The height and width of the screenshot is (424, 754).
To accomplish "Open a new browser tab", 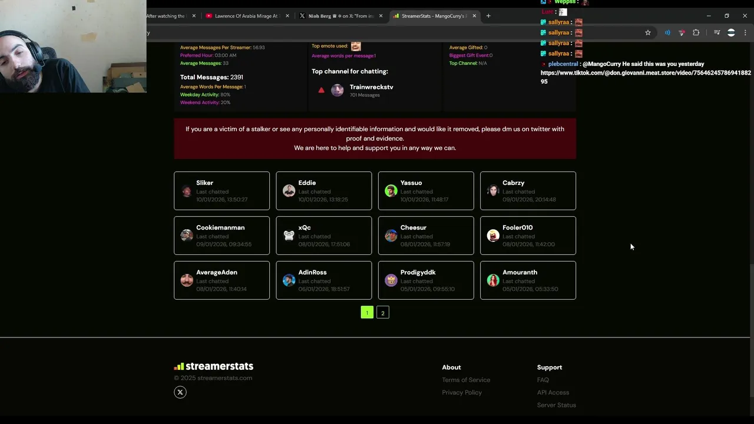I will click(x=488, y=16).
